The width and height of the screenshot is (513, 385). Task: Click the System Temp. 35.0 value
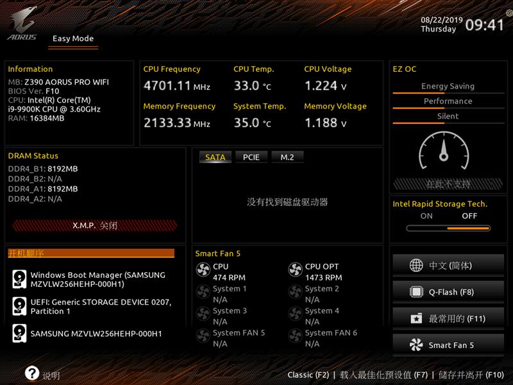tap(252, 123)
